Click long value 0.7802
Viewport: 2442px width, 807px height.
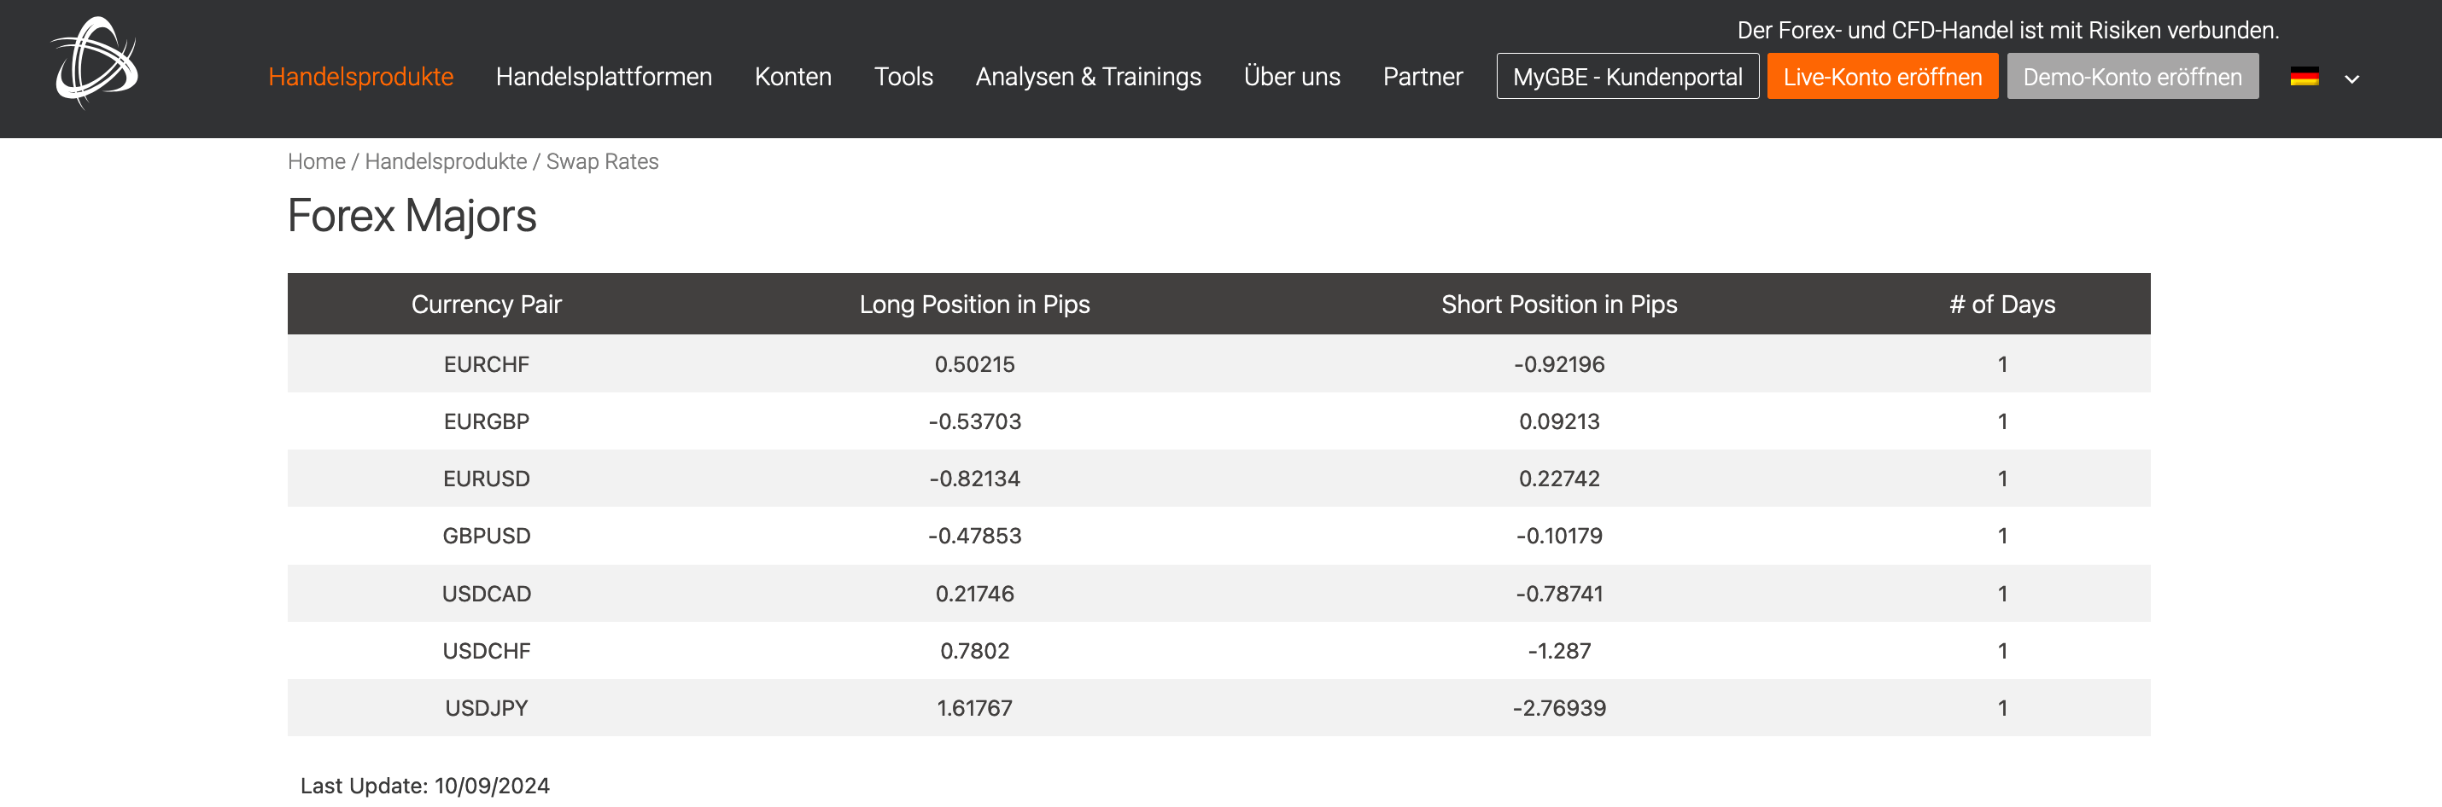click(x=974, y=651)
